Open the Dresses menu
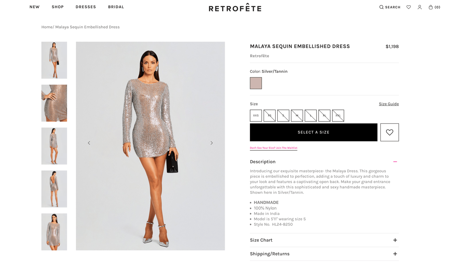 [86, 7]
